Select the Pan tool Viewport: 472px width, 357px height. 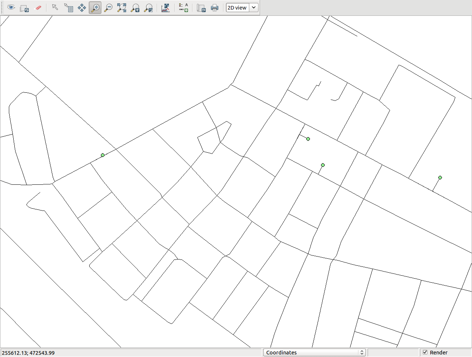tap(82, 8)
